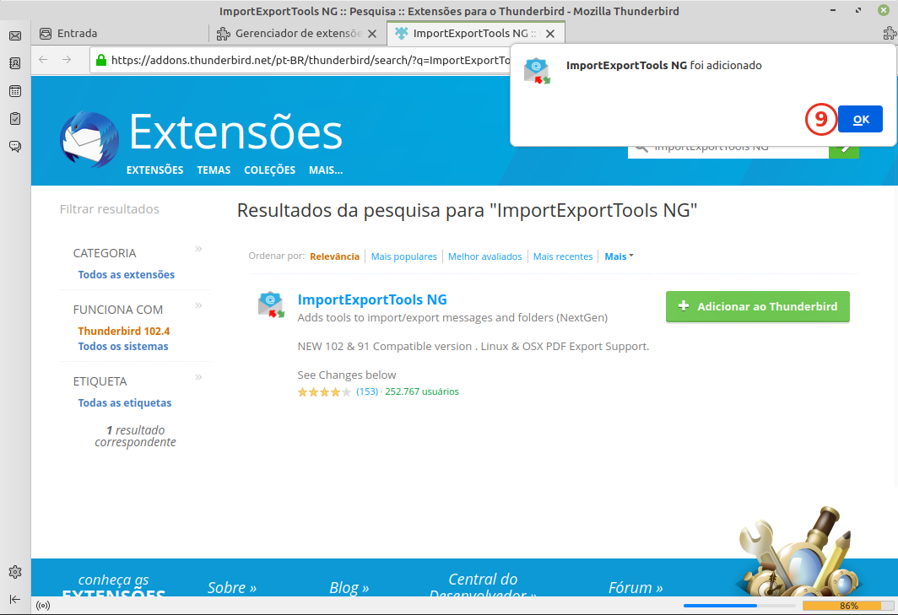The height and width of the screenshot is (615, 898).
Task: Click the ImportExportTools NG icon in the search result
Action: tap(272, 305)
